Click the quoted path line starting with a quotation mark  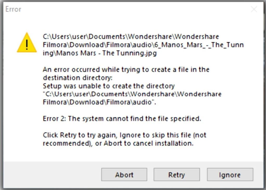pyautogui.click(x=132, y=94)
